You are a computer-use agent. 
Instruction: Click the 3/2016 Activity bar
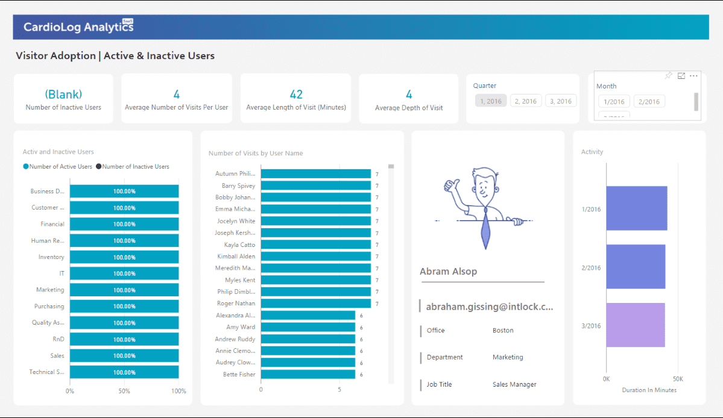635,325
